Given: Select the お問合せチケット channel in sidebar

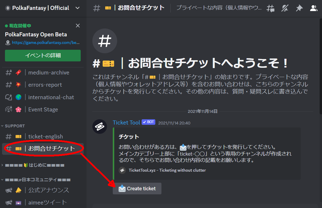Looking at the screenshot, I should point(43,149).
